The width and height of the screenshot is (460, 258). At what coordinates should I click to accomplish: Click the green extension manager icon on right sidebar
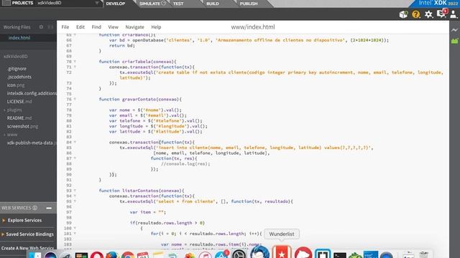point(454,41)
